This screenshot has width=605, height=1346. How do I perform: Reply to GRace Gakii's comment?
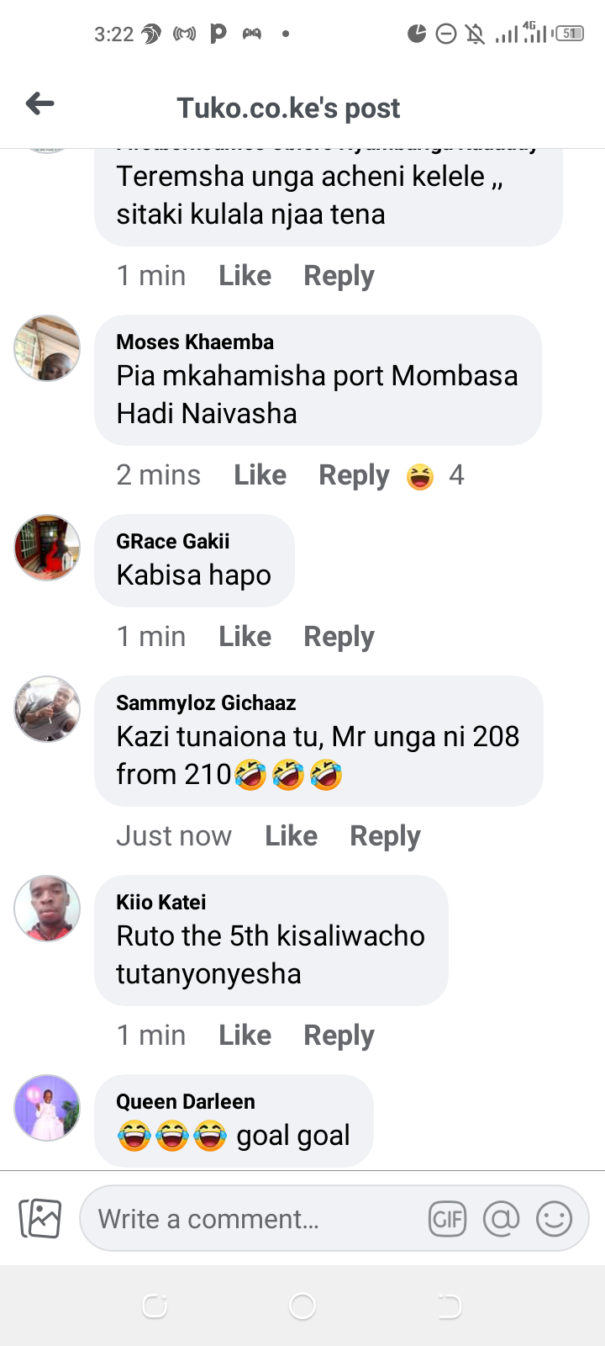339,637
